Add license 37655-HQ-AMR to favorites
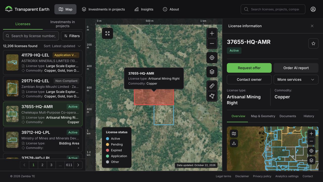The image size is (323, 182). coord(313,43)
